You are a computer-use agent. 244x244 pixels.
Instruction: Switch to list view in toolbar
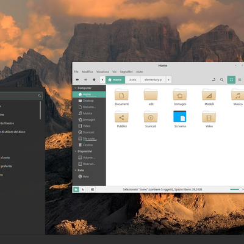click(x=240, y=80)
